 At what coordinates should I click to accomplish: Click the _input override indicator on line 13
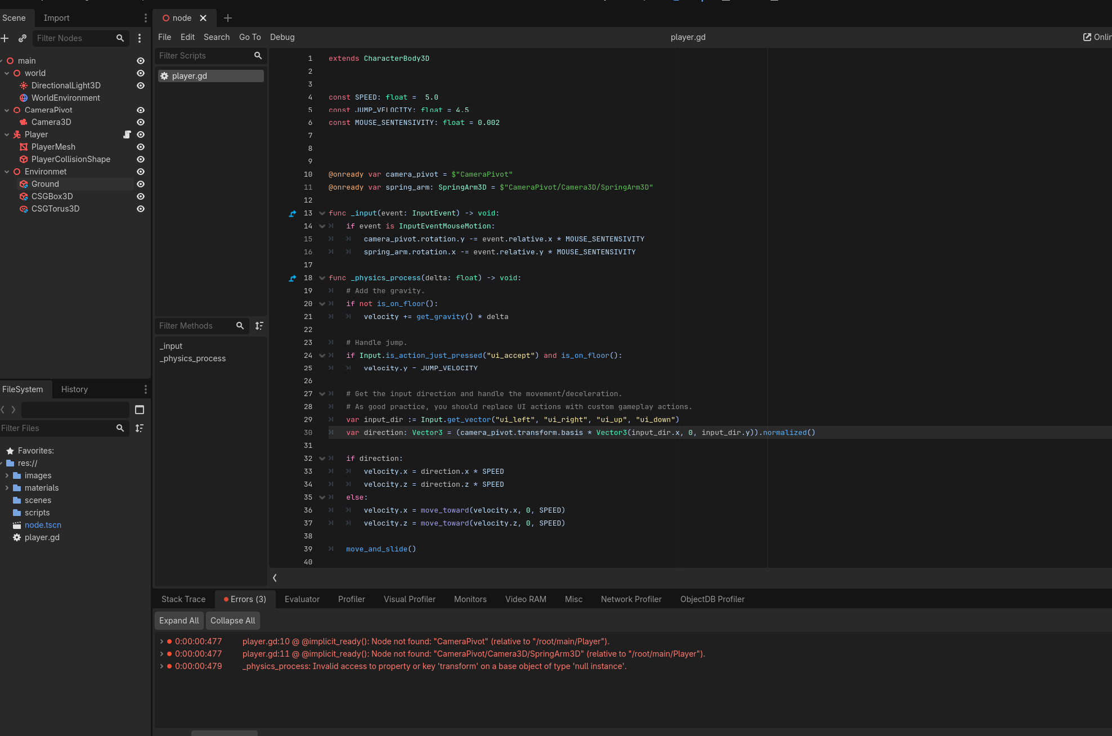pyautogui.click(x=293, y=213)
